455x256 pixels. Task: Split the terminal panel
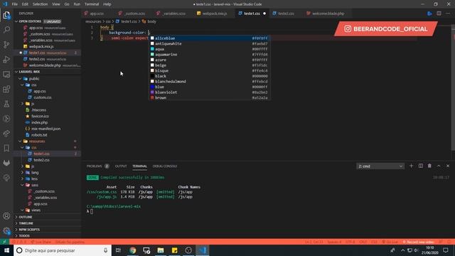point(420,166)
